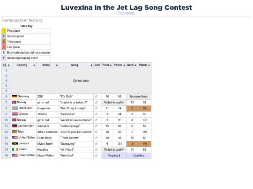Open external link icon for "Not Strong Enough"

(96, 108)
